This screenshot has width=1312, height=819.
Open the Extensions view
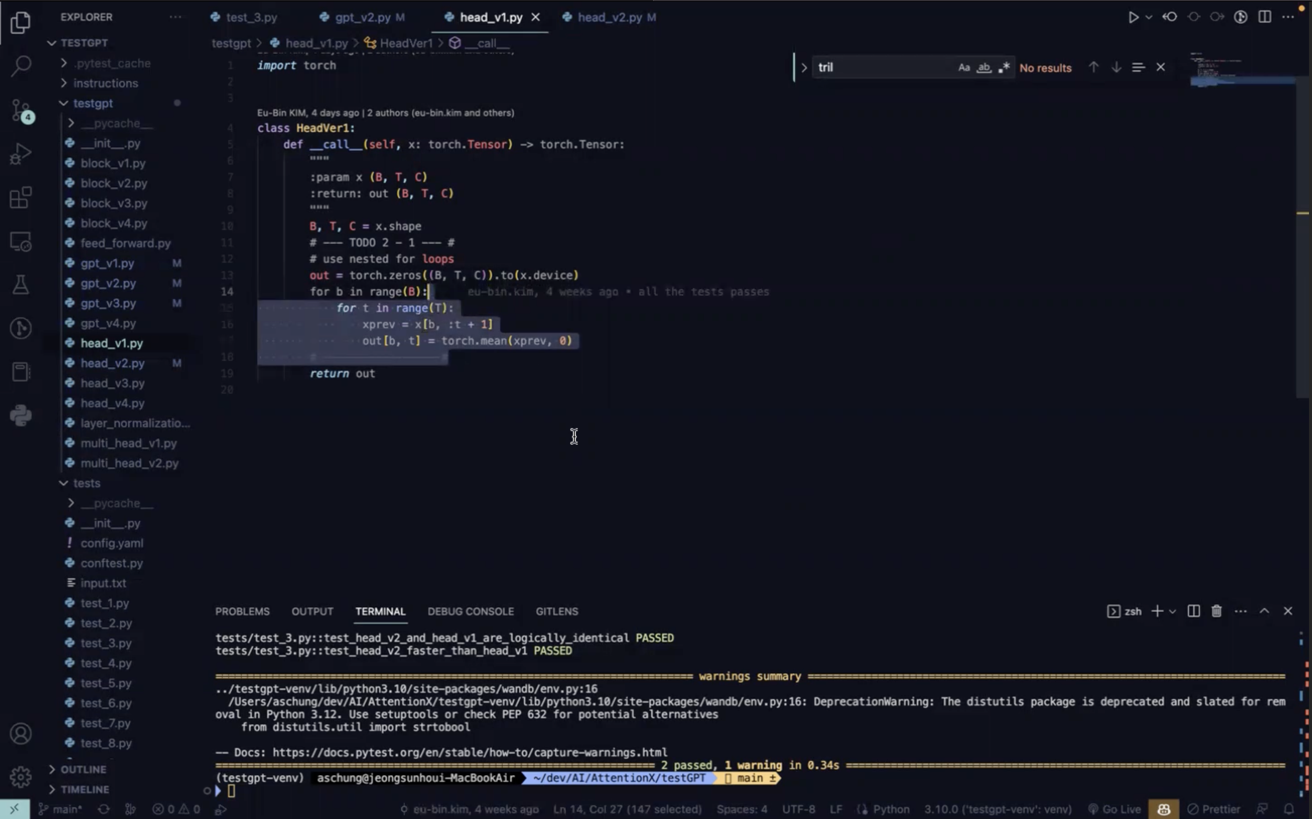click(x=20, y=198)
